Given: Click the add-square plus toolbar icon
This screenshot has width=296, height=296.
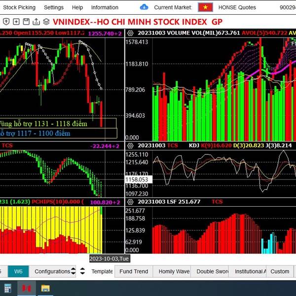Looking at the screenshot, I should point(16,22).
